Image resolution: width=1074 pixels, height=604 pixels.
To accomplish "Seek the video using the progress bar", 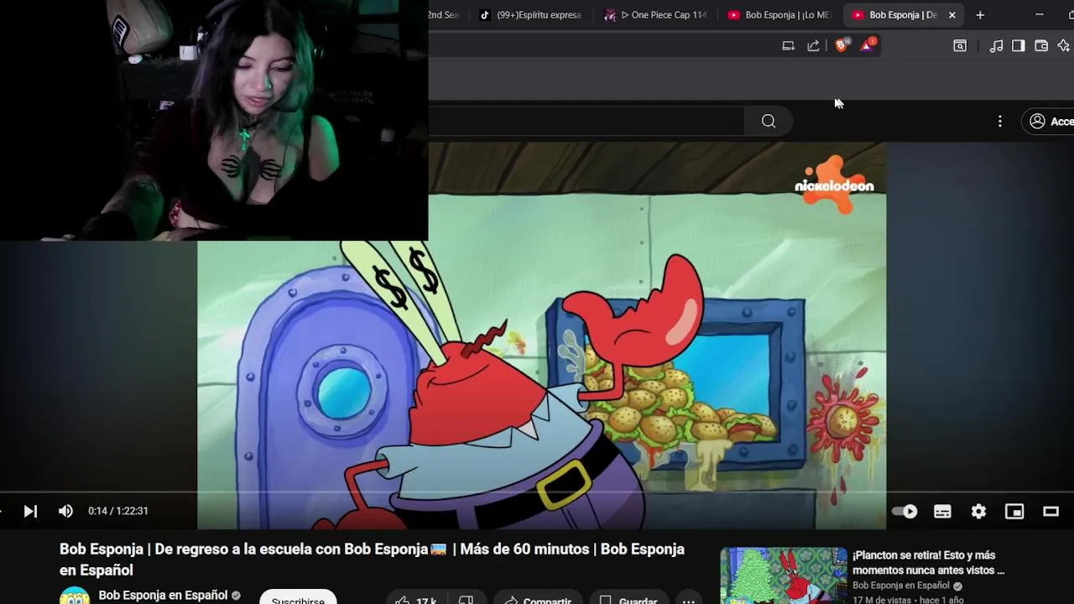I will point(537,492).
